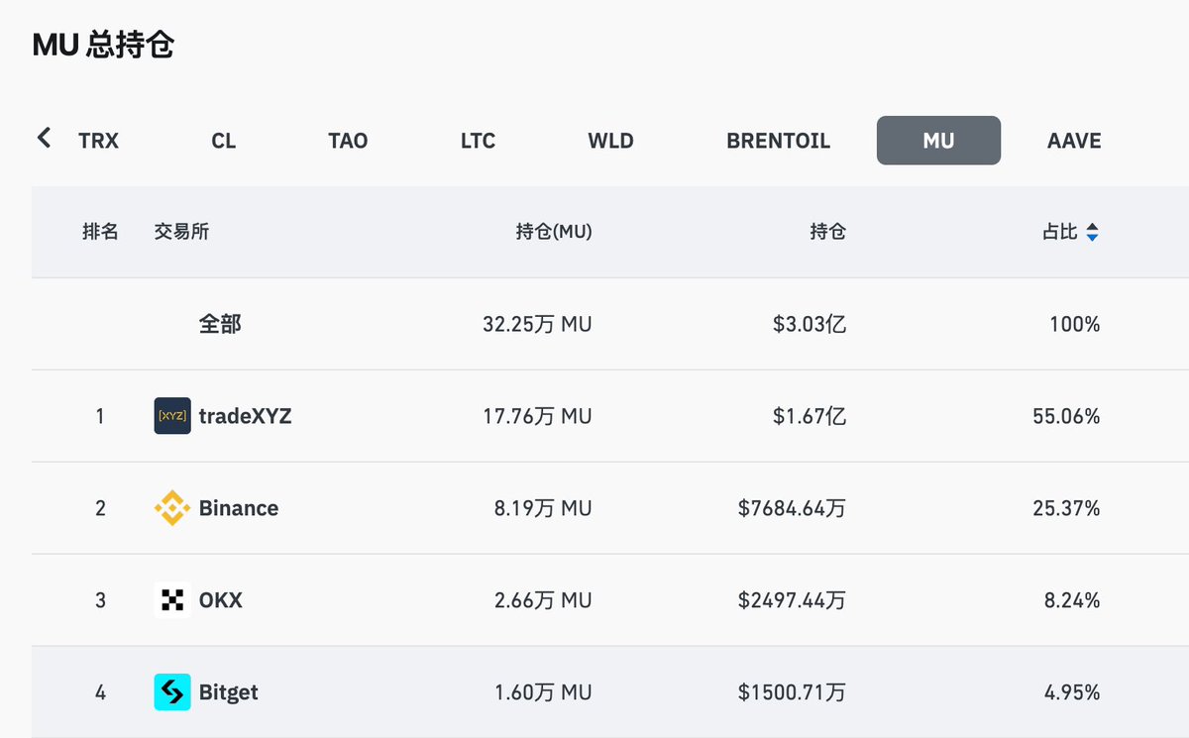Switch to the CL tab
Image resolution: width=1189 pixels, height=738 pixels.
224,141
